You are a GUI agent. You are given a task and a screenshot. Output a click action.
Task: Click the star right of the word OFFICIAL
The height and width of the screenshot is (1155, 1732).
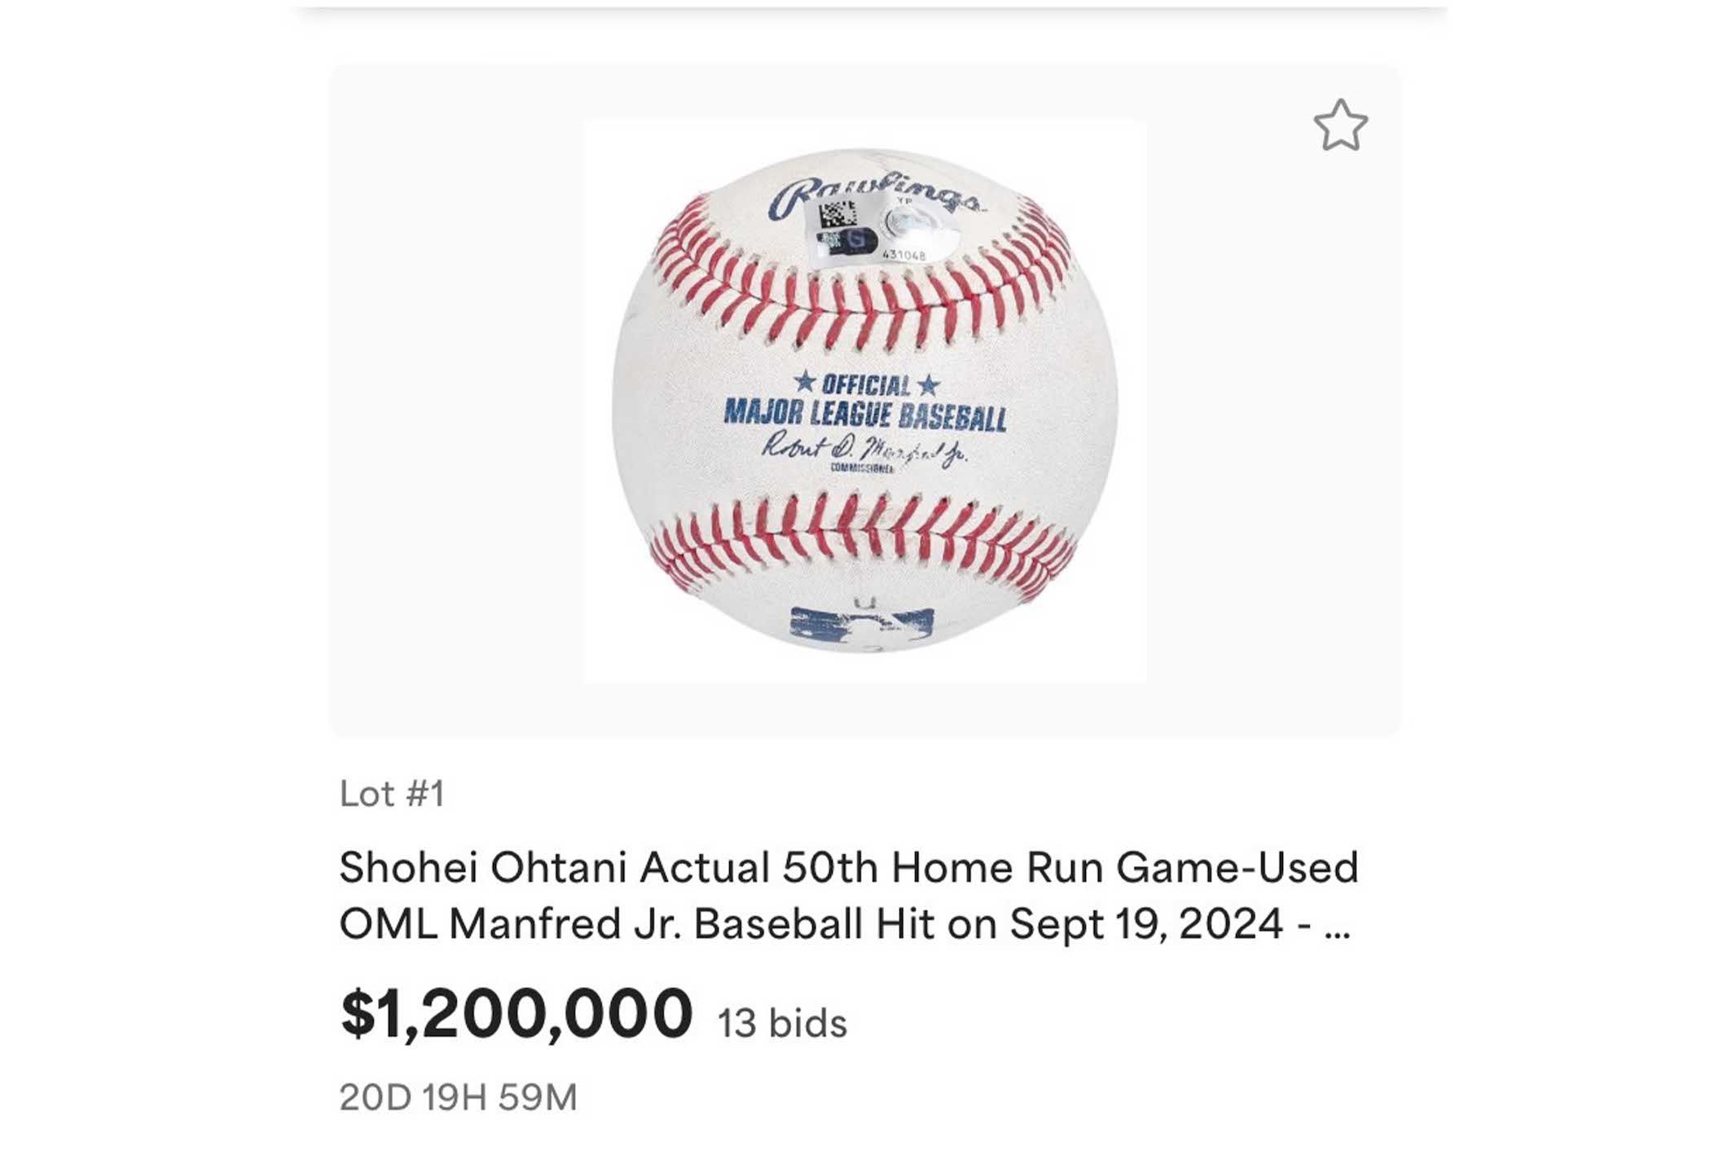929,384
